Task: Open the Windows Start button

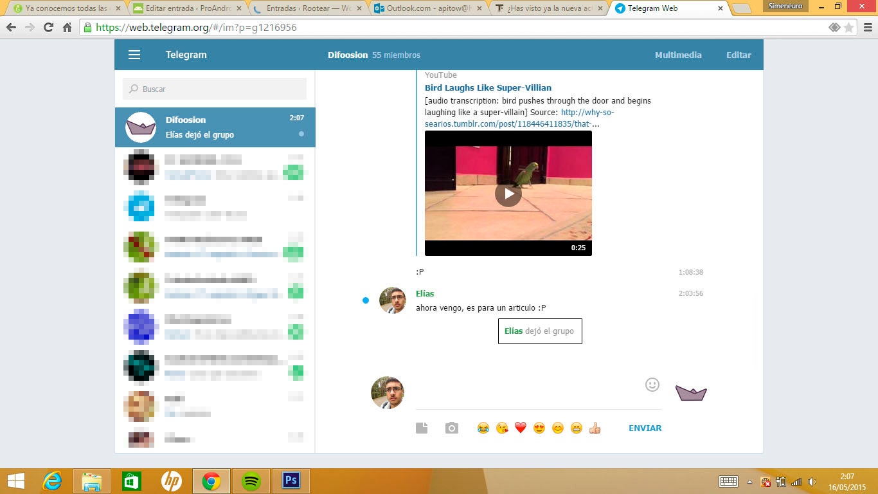Action: click(x=16, y=481)
